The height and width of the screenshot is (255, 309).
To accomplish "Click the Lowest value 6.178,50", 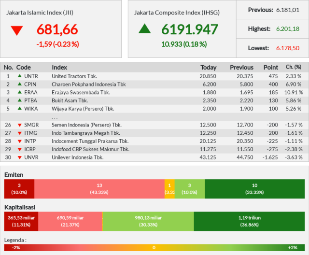I will click(x=288, y=48).
